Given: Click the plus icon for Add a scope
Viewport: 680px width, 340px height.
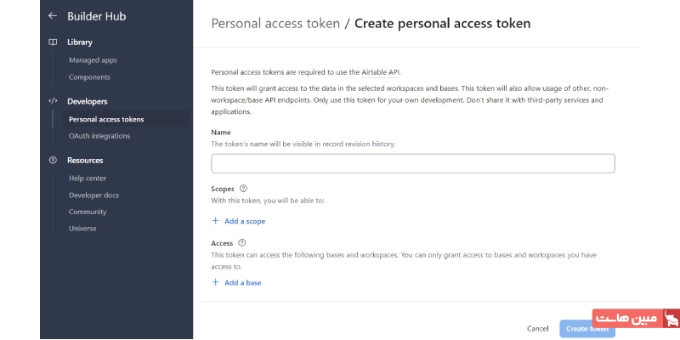Looking at the screenshot, I should (x=215, y=221).
